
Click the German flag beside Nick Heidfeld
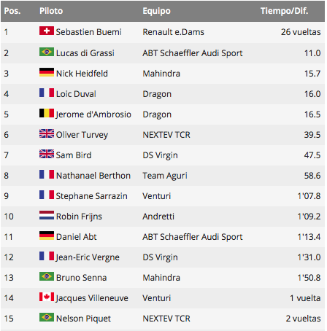[x=47, y=72]
